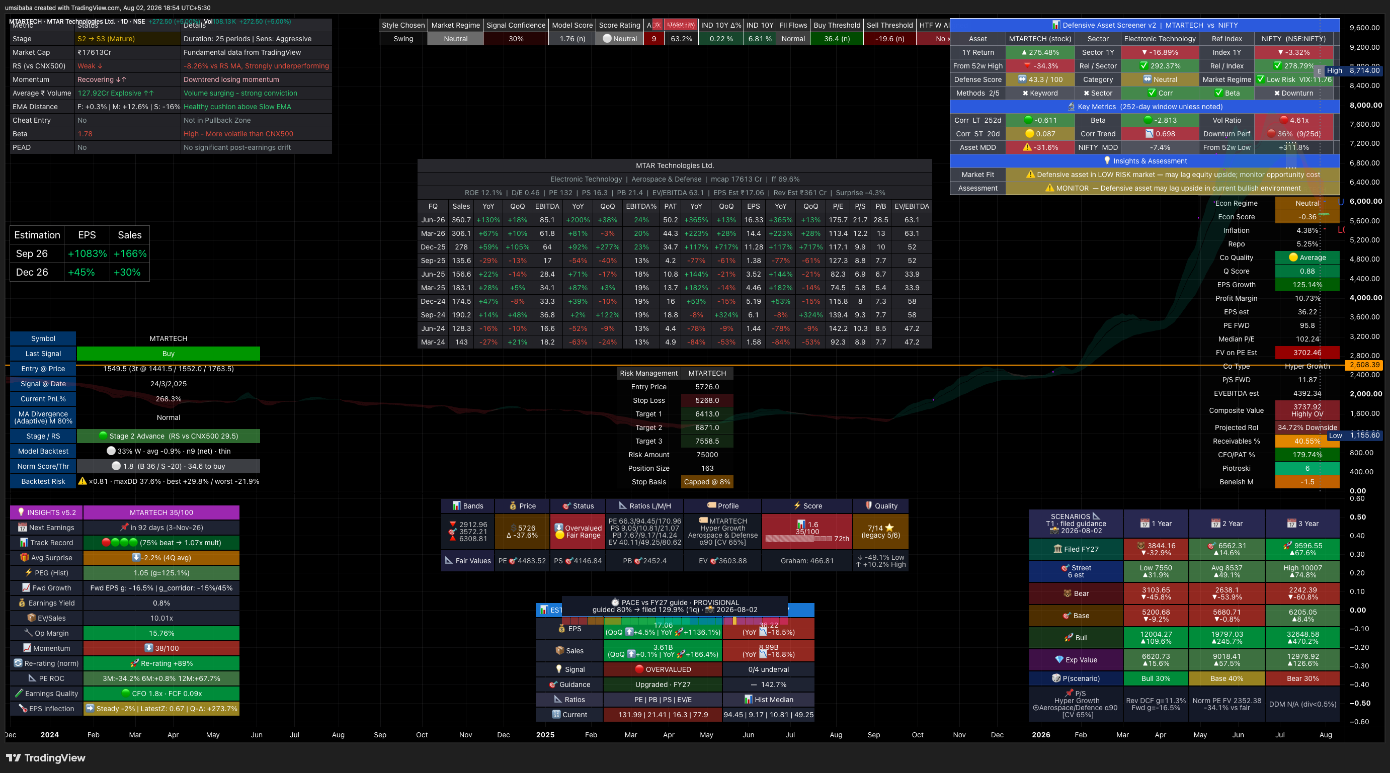The height and width of the screenshot is (773, 1390).
Task: Click the package icon beside Sales in estimates table
Action: coord(559,651)
